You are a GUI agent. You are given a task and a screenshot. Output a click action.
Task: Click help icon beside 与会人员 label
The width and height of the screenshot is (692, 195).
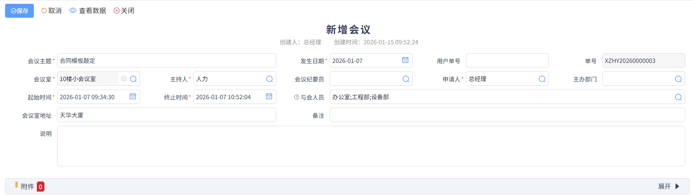point(297,97)
